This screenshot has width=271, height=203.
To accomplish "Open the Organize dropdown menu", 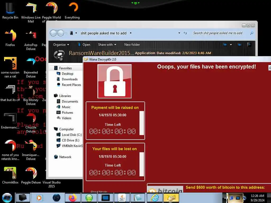I will click(61, 45).
